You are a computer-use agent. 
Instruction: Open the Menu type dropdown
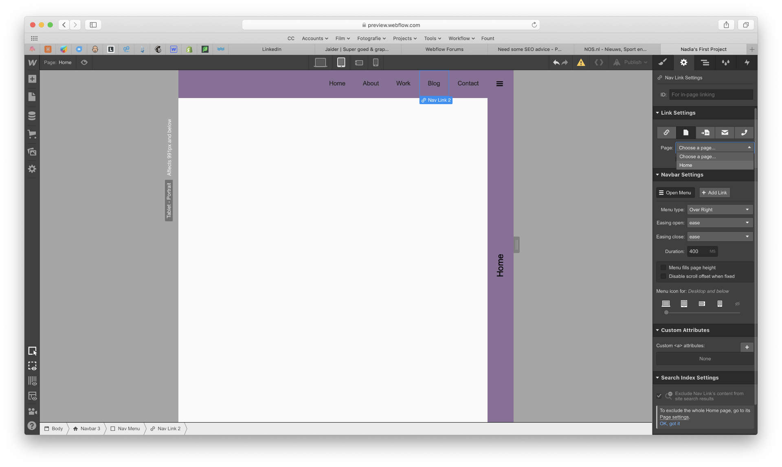[719, 209]
